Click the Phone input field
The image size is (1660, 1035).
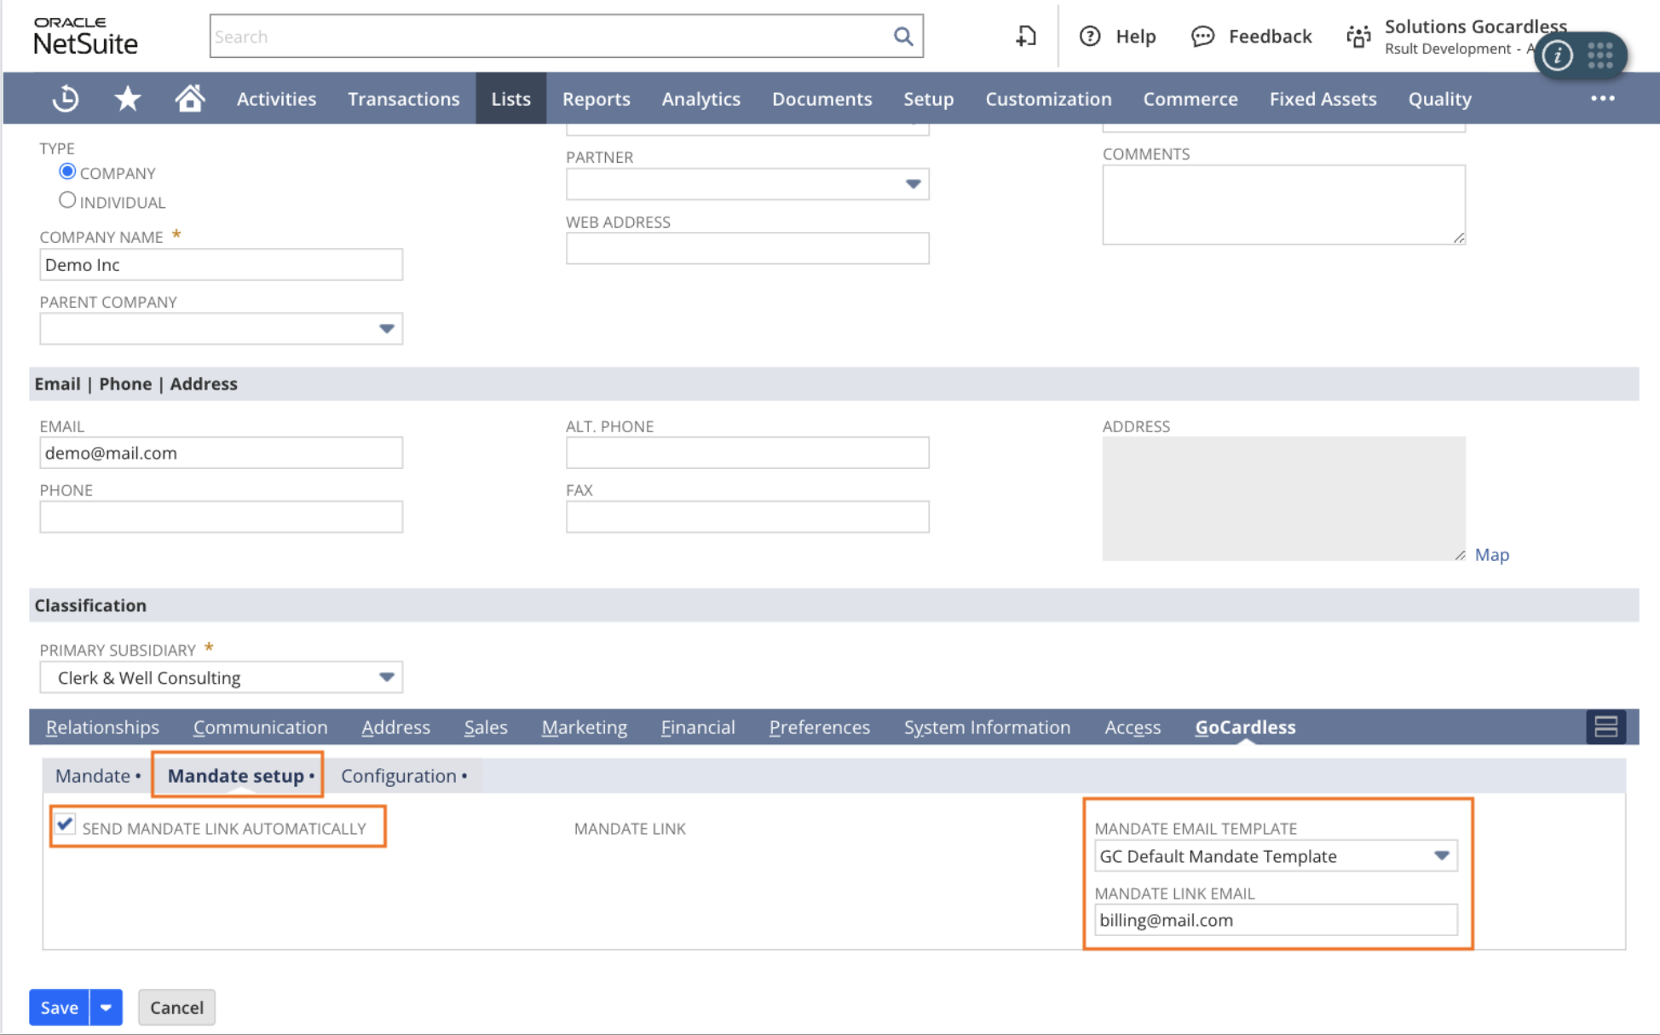click(221, 517)
